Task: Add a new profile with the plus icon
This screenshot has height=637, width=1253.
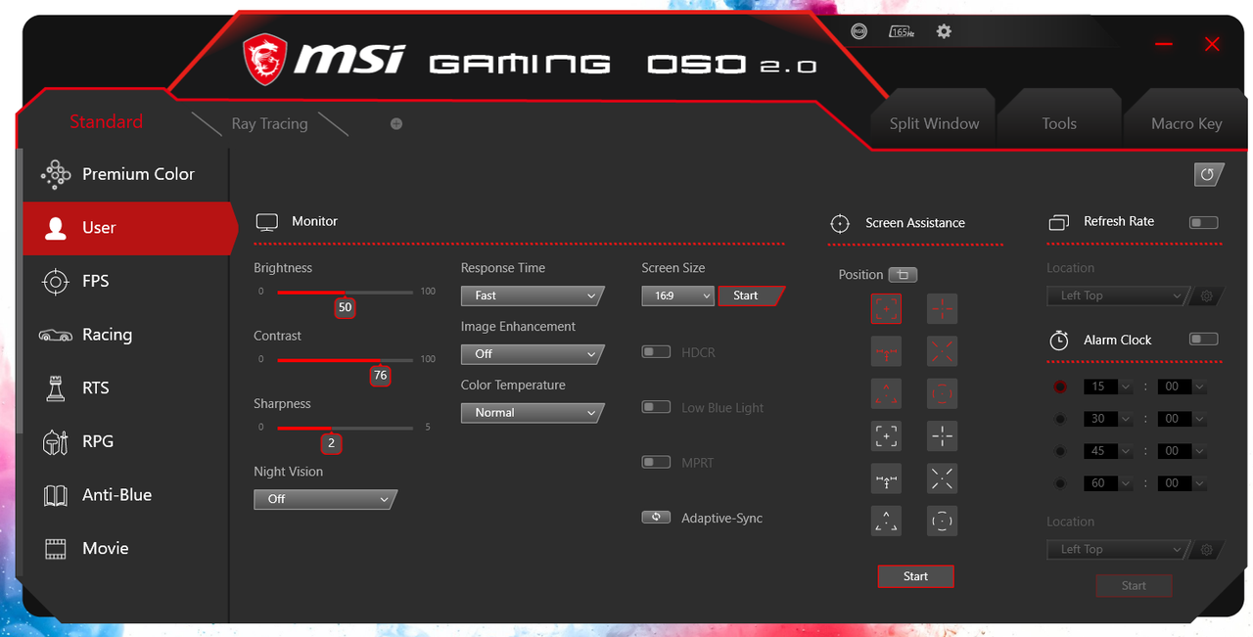Action: [x=395, y=124]
